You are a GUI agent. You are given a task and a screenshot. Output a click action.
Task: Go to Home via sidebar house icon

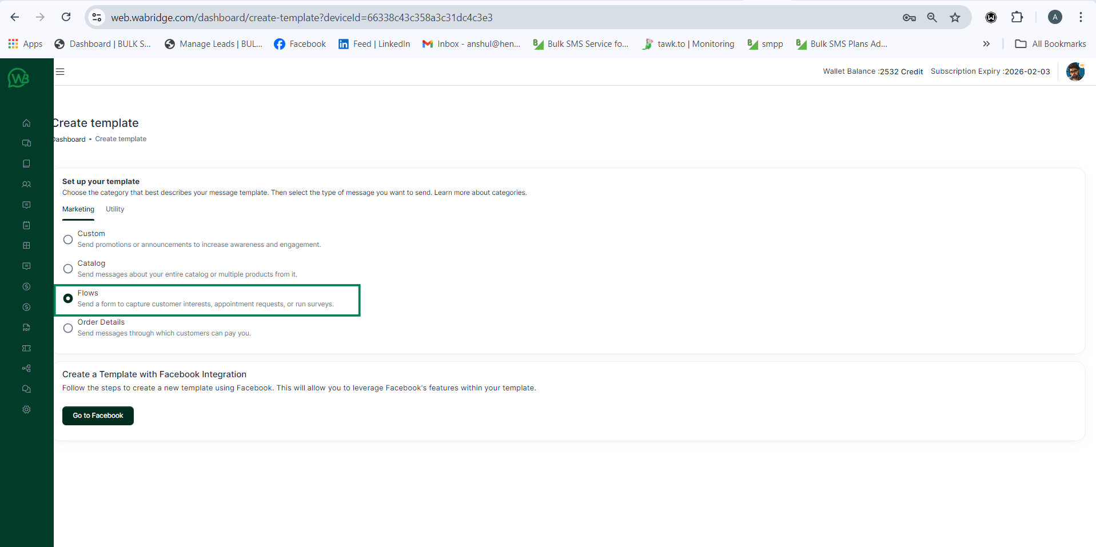point(26,123)
